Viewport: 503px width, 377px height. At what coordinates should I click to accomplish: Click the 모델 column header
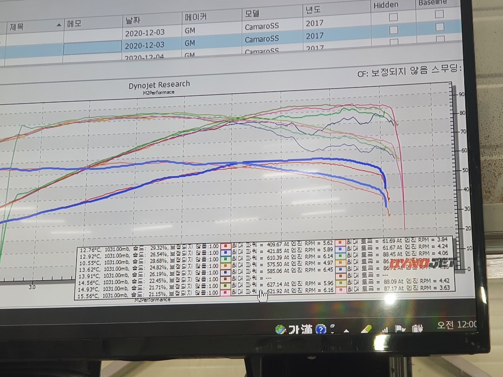tap(272, 13)
